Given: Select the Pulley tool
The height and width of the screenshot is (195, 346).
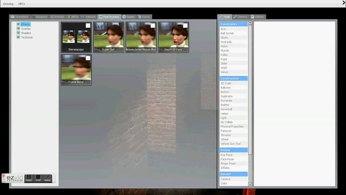Looking at the screenshot, I should click(234, 55).
